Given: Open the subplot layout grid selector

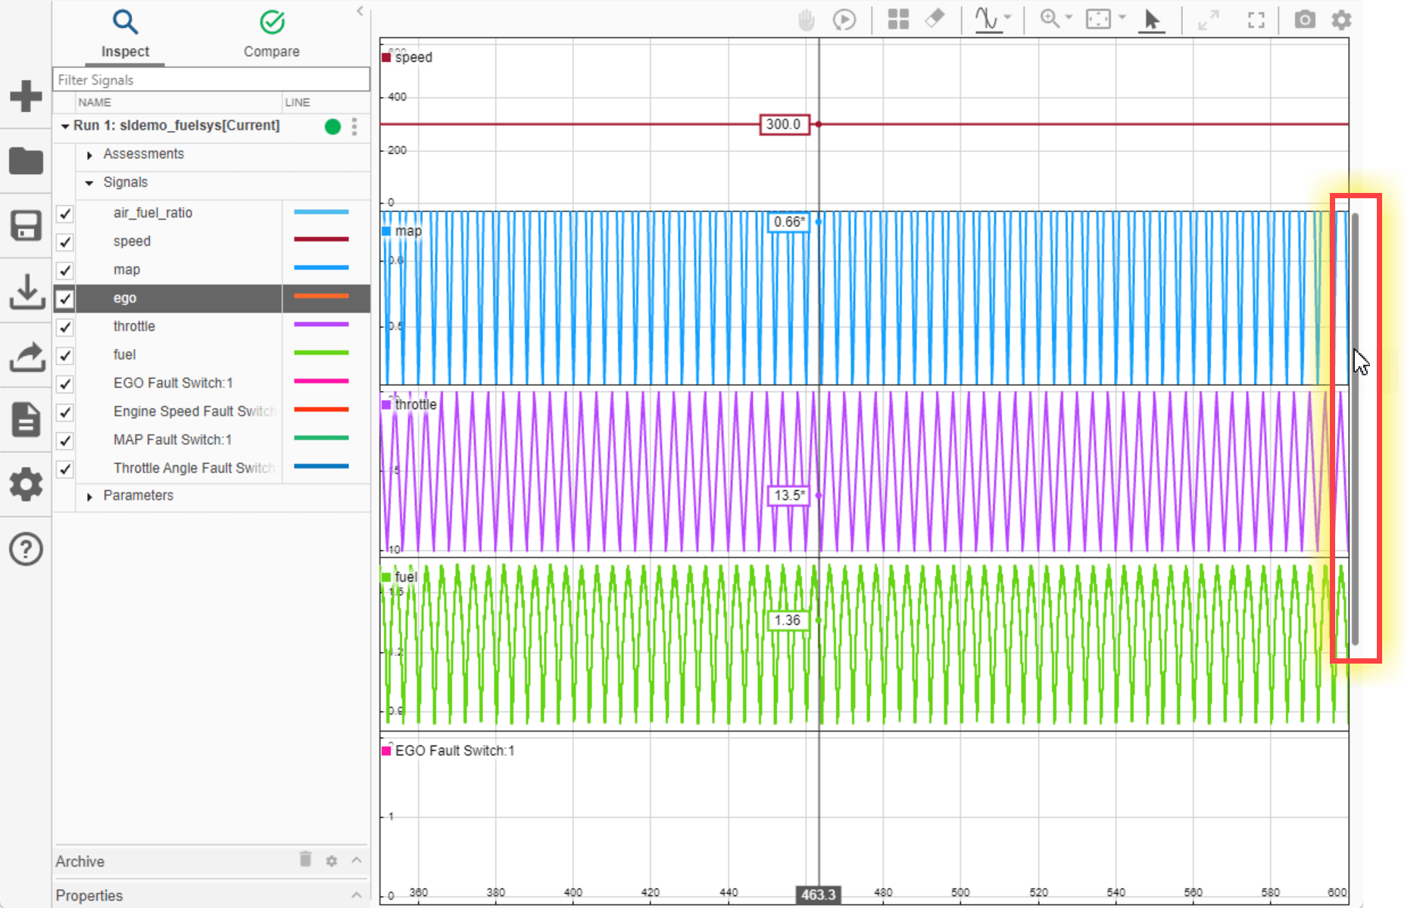Looking at the screenshot, I should [x=898, y=20].
